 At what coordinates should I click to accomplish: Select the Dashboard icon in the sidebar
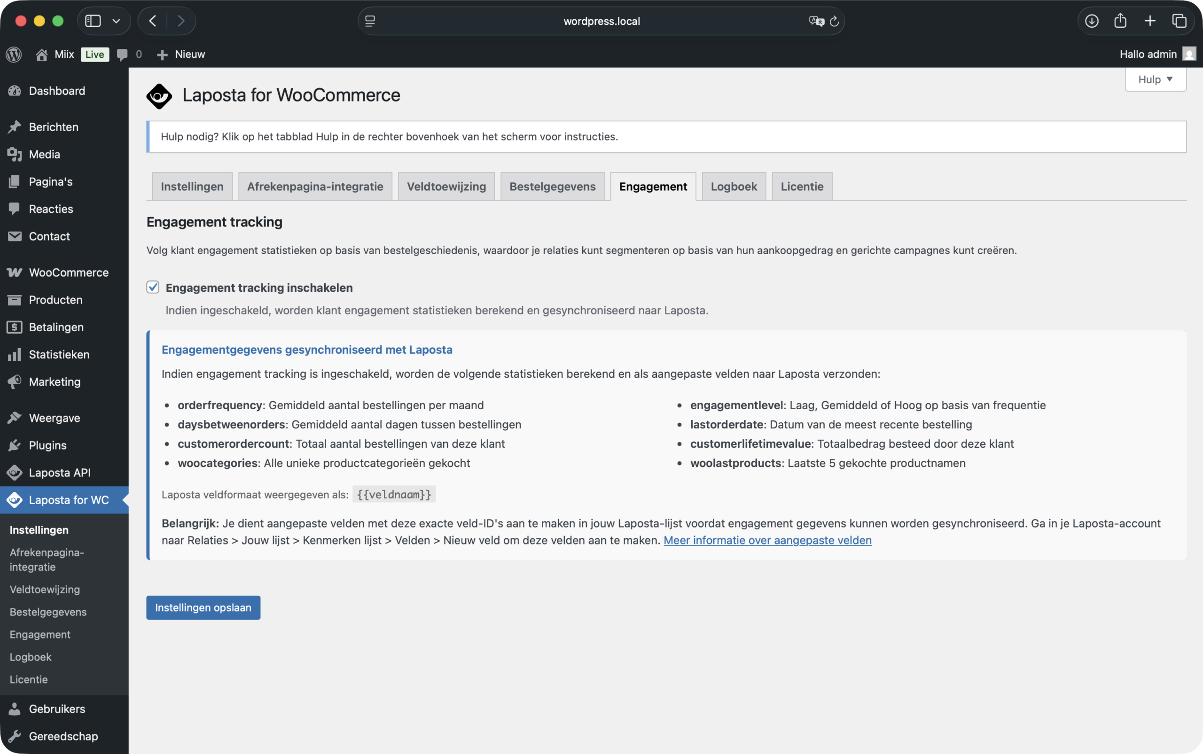15,91
